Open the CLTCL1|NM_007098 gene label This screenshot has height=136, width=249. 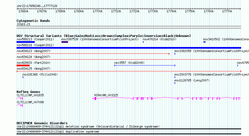tap(30, 102)
